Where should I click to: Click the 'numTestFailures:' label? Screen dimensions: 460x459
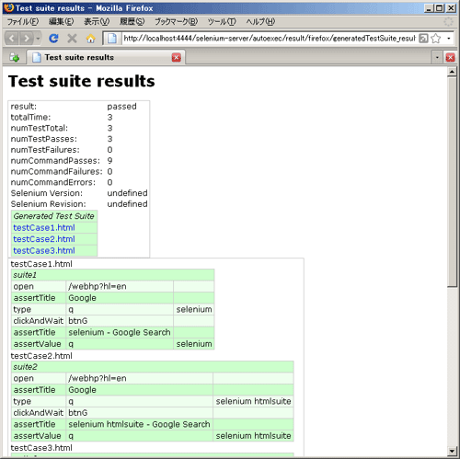[45, 150]
